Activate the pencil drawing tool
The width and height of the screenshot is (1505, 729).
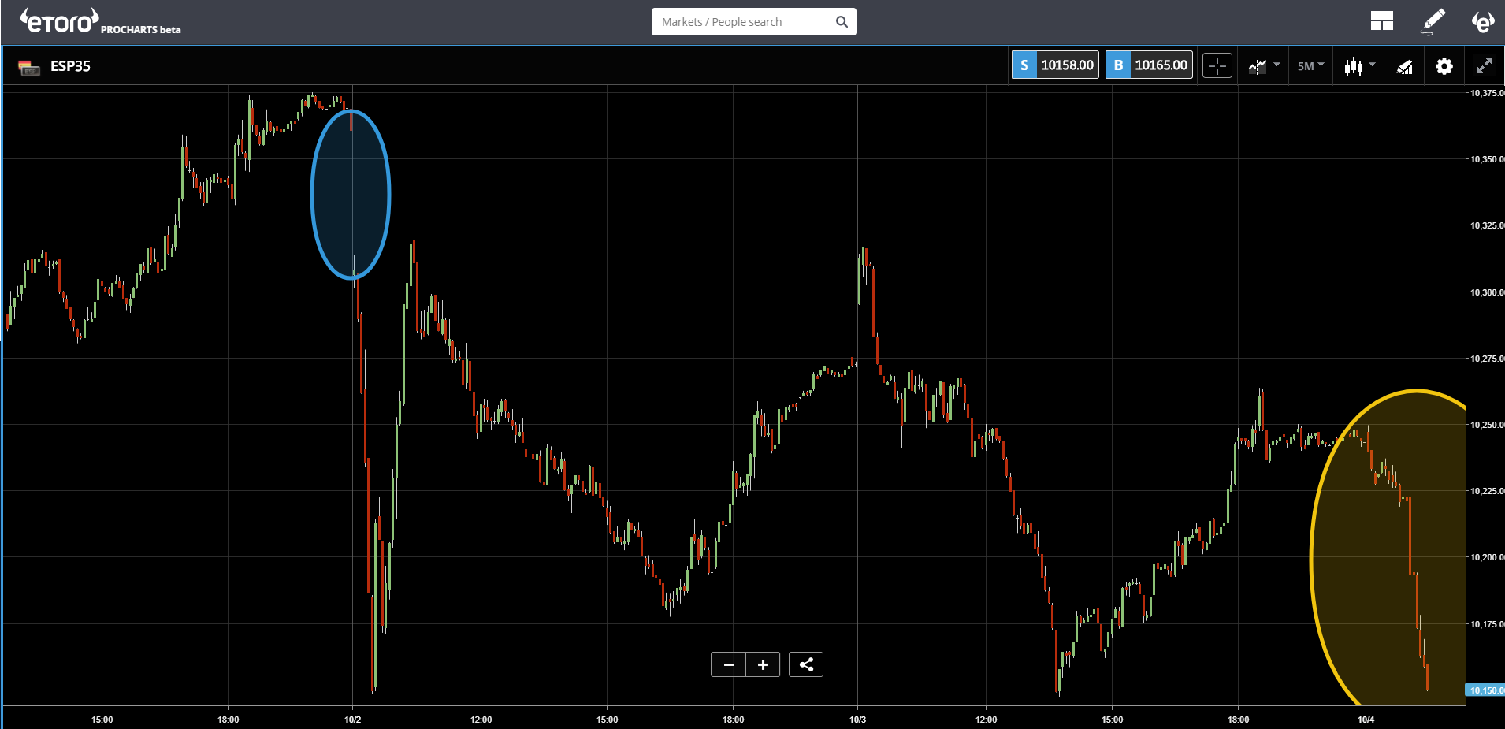pyautogui.click(x=1433, y=21)
